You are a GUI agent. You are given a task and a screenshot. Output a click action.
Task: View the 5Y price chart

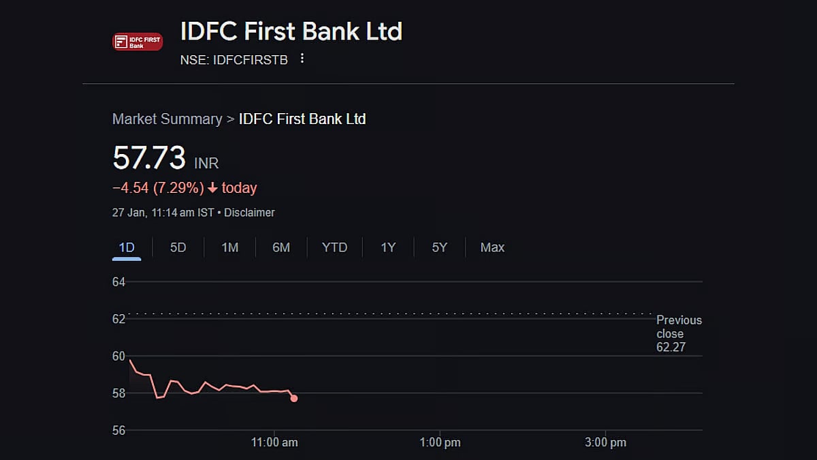[x=440, y=247]
